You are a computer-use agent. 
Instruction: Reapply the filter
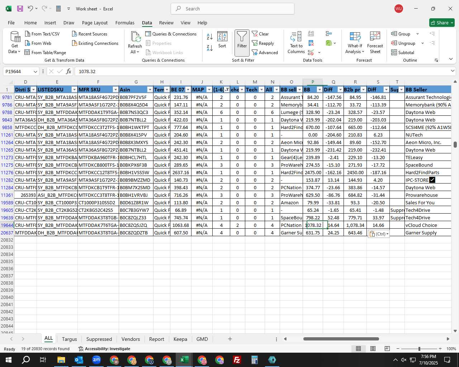click(263, 43)
